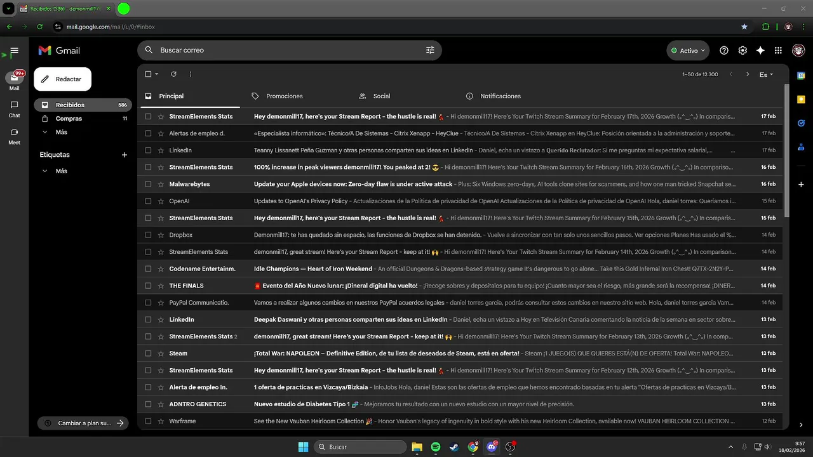
Task: Open the Gemini sparkle icon
Action: tap(760, 51)
